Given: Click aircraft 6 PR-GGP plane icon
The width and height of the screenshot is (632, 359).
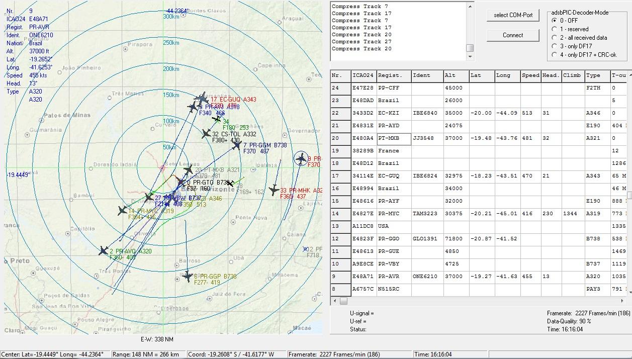Looking at the screenshot, I should point(188,277).
